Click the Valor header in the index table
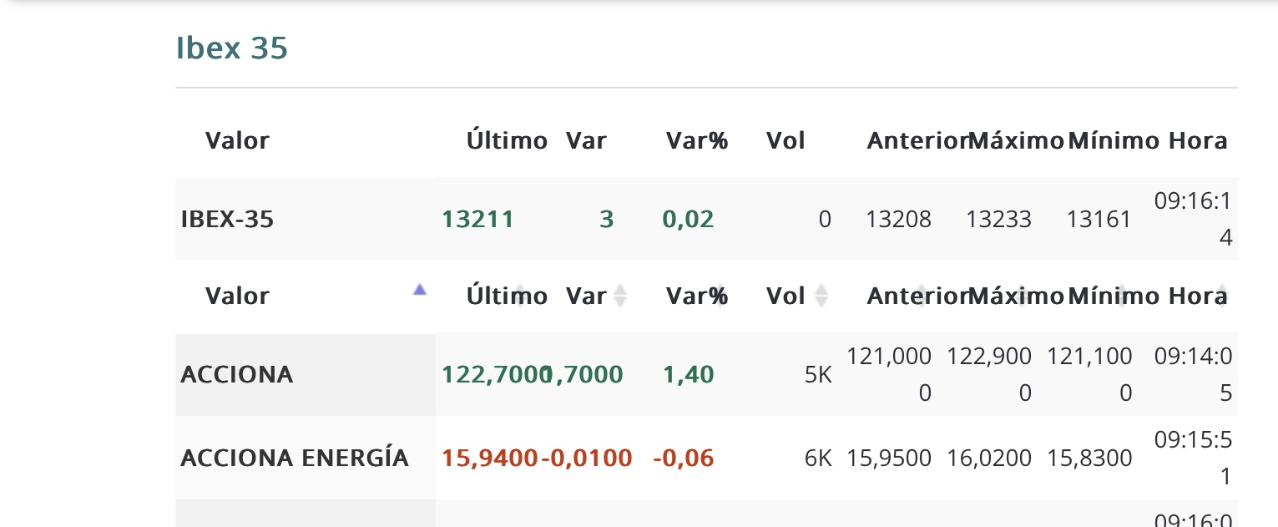Screen dimensions: 1278x527 pyautogui.click(x=237, y=140)
